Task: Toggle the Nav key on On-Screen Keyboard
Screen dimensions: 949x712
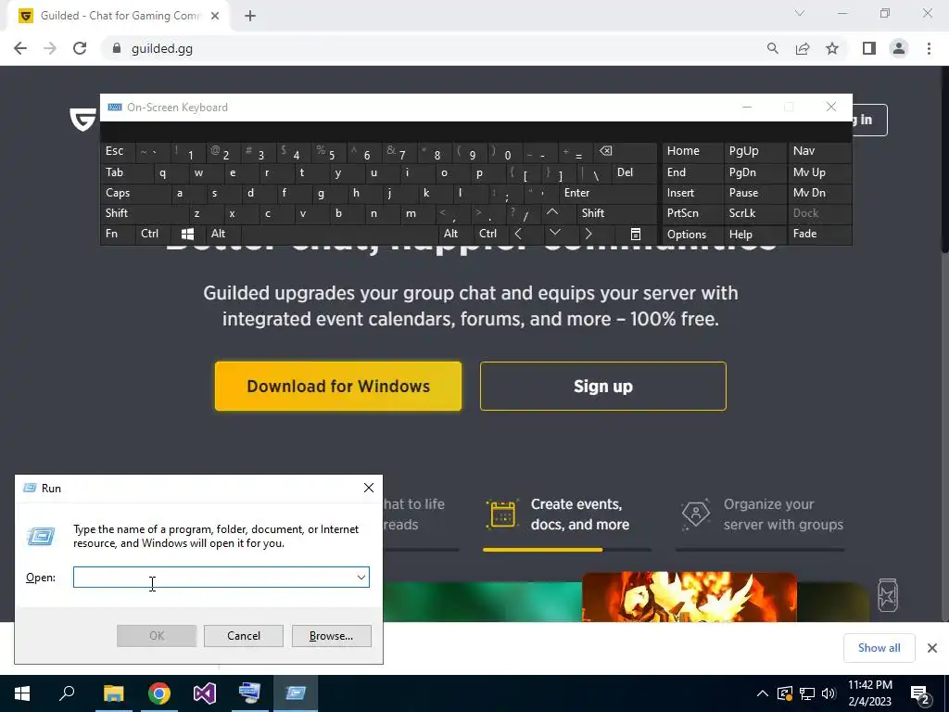Action: (x=819, y=151)
